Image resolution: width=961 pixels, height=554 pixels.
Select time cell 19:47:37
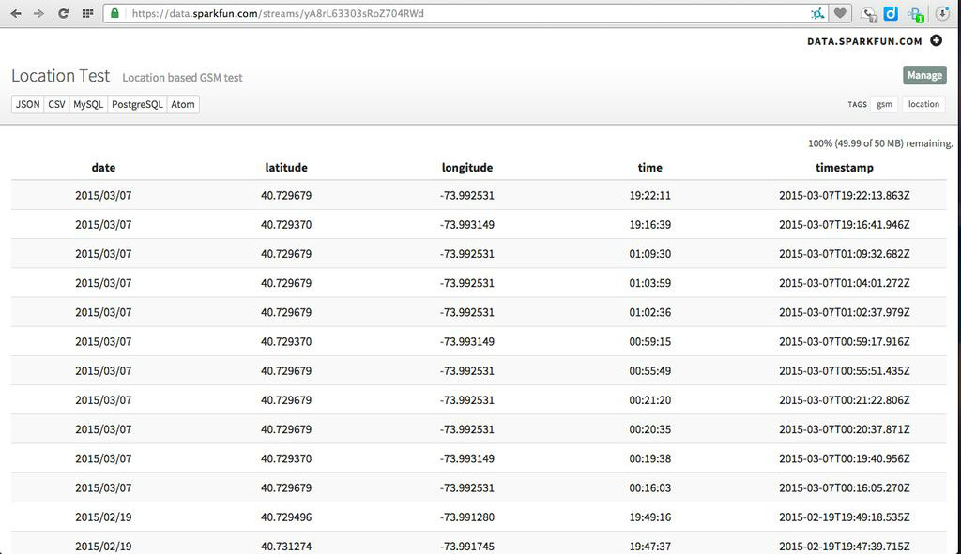(649, 547)
